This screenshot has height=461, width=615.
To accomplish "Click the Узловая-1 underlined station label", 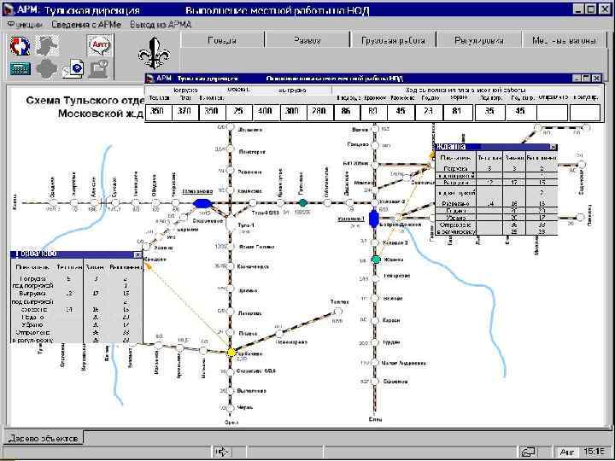I will (351, 219).
